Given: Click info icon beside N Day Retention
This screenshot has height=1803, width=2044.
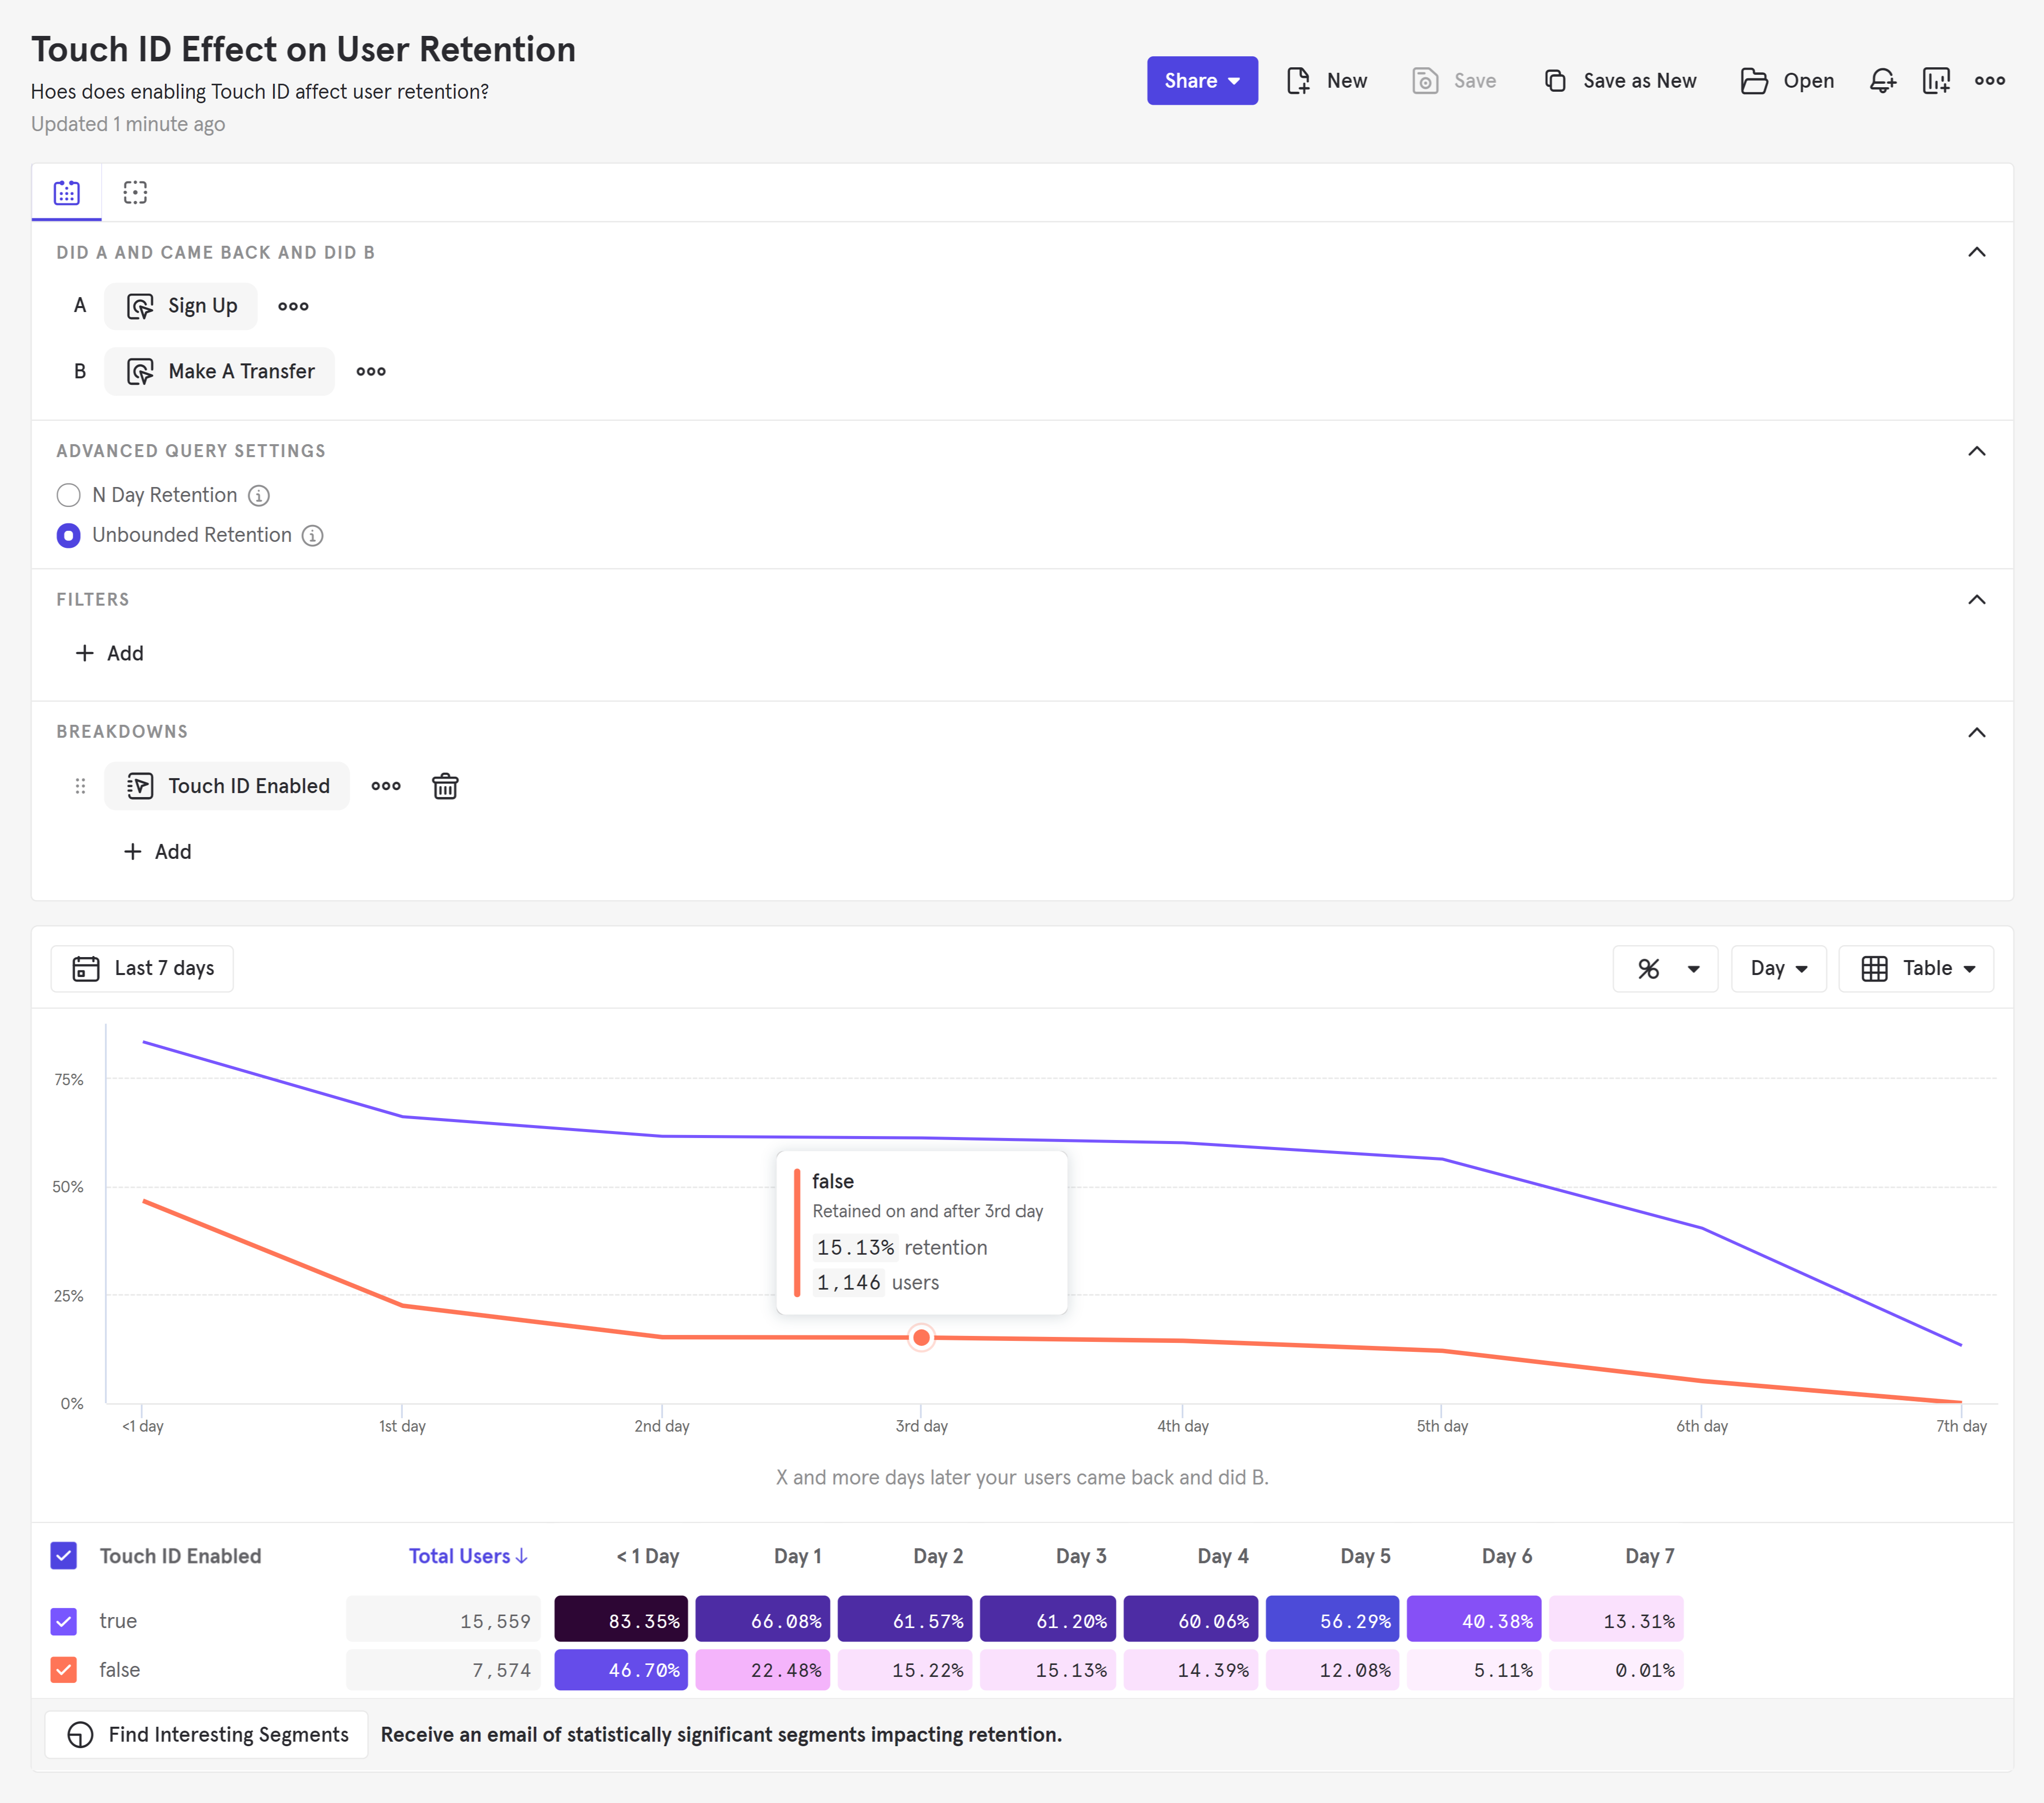Looking at the screenshot, I should [x=259, y=495].
